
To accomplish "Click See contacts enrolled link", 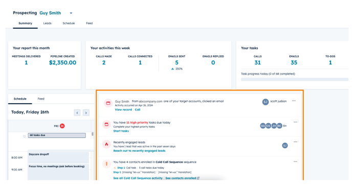I will coord(181,178).
